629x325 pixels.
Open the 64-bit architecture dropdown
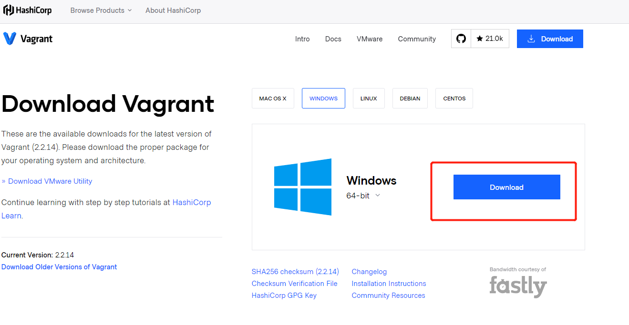click(x=363, y=196)
